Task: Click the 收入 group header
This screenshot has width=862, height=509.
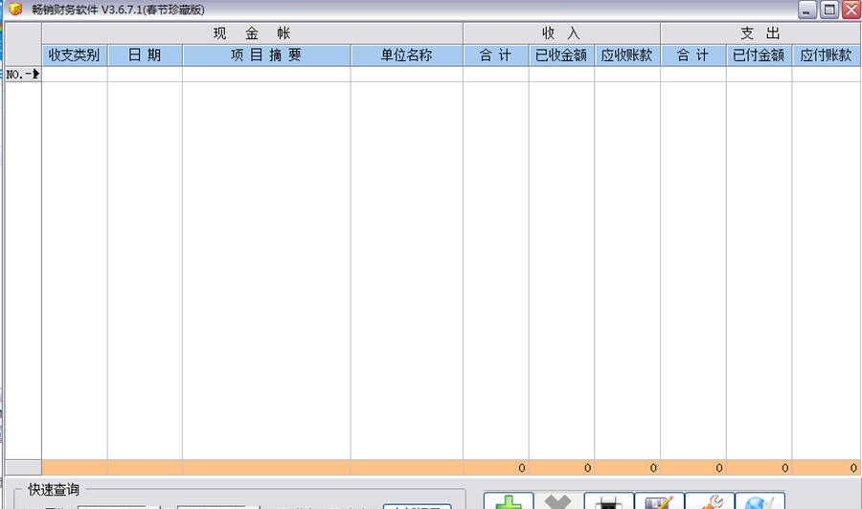Action: coord(562,33)
